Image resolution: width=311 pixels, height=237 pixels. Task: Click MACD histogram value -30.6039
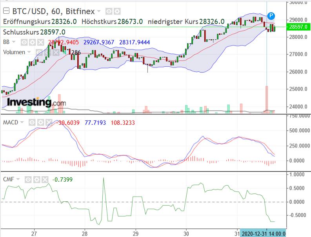point(68,123)
